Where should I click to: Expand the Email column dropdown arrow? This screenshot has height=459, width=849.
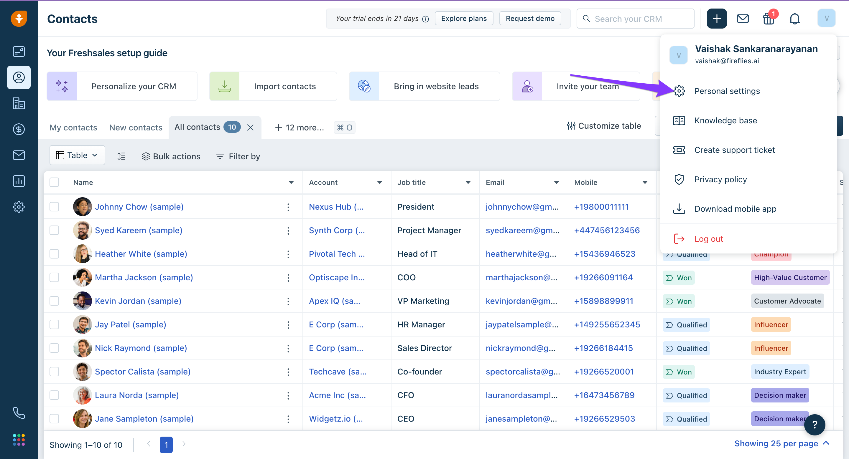point(556,183)
